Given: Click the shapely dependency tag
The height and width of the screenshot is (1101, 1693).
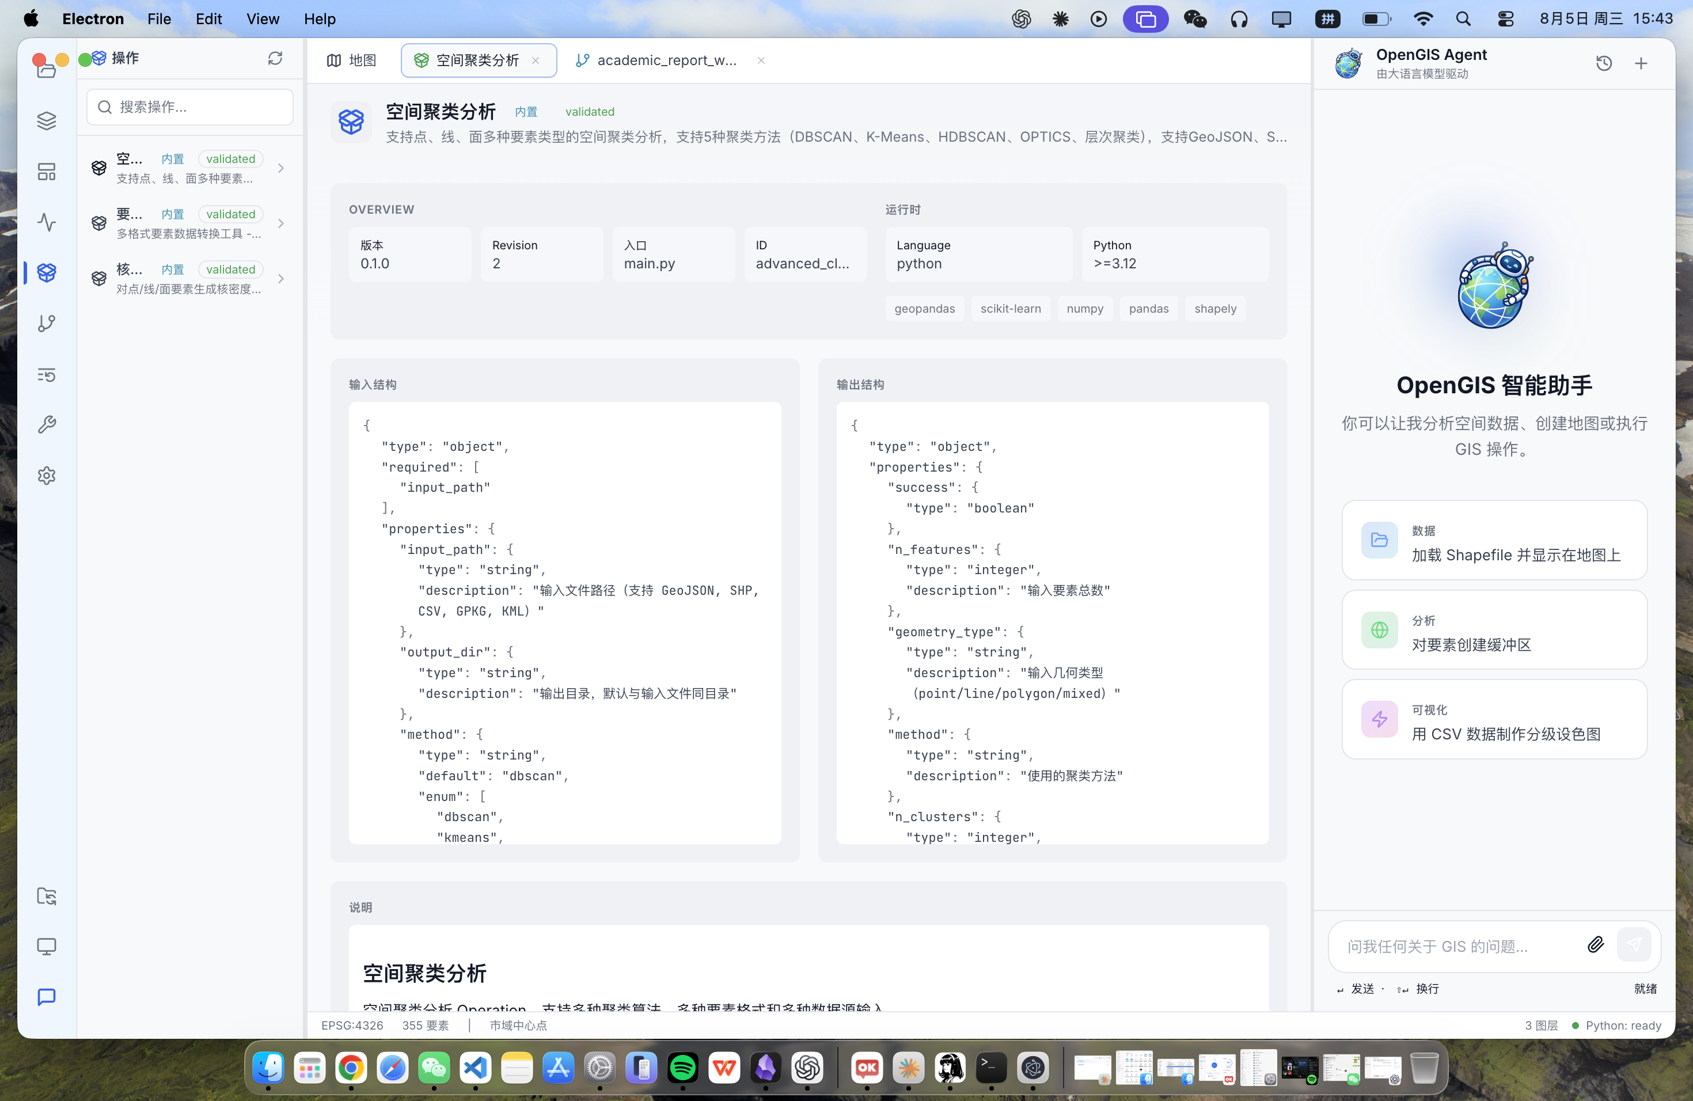Looking at the screenshot, I should 1215,309.
